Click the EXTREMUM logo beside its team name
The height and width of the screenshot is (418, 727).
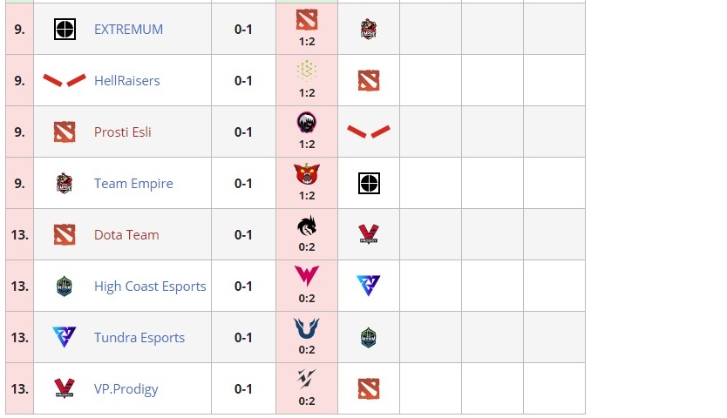[65, 30]
